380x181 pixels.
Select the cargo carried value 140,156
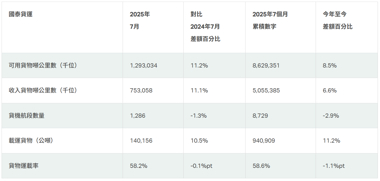(x=141, y=141)
